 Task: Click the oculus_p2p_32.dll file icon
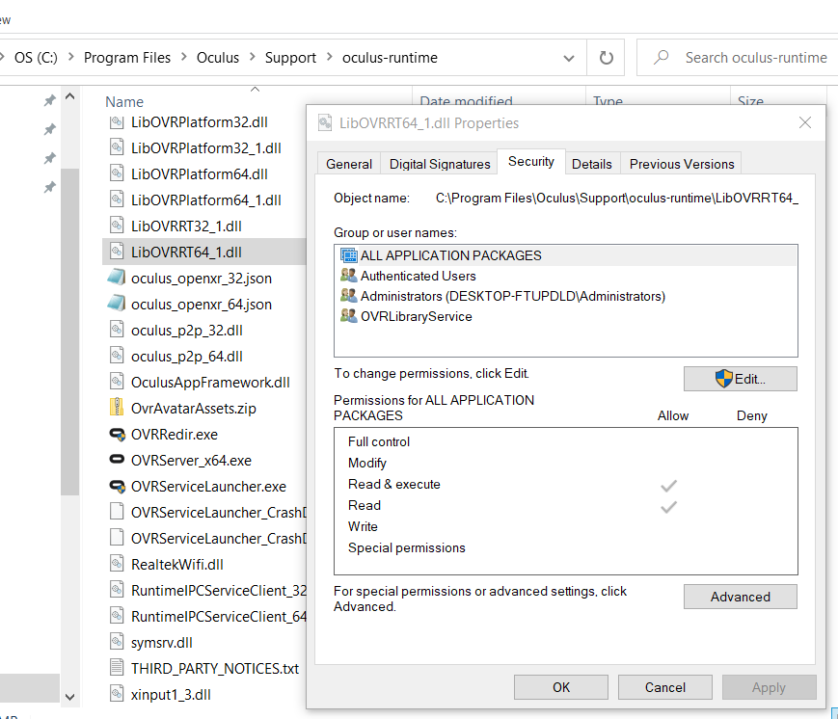117,329
